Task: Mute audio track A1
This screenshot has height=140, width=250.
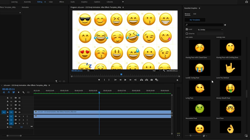Action: 20,116
